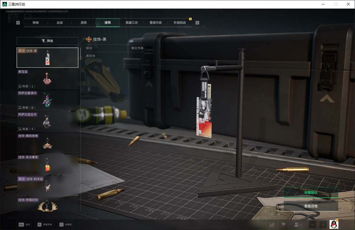Image resolution: width=355 pixels, height=230 pixels.
Task: Open the 筛选 filter button
Action: coord(47,41)
